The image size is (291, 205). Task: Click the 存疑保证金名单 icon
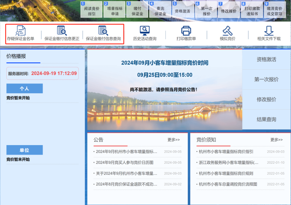click(x=21, y=31)
